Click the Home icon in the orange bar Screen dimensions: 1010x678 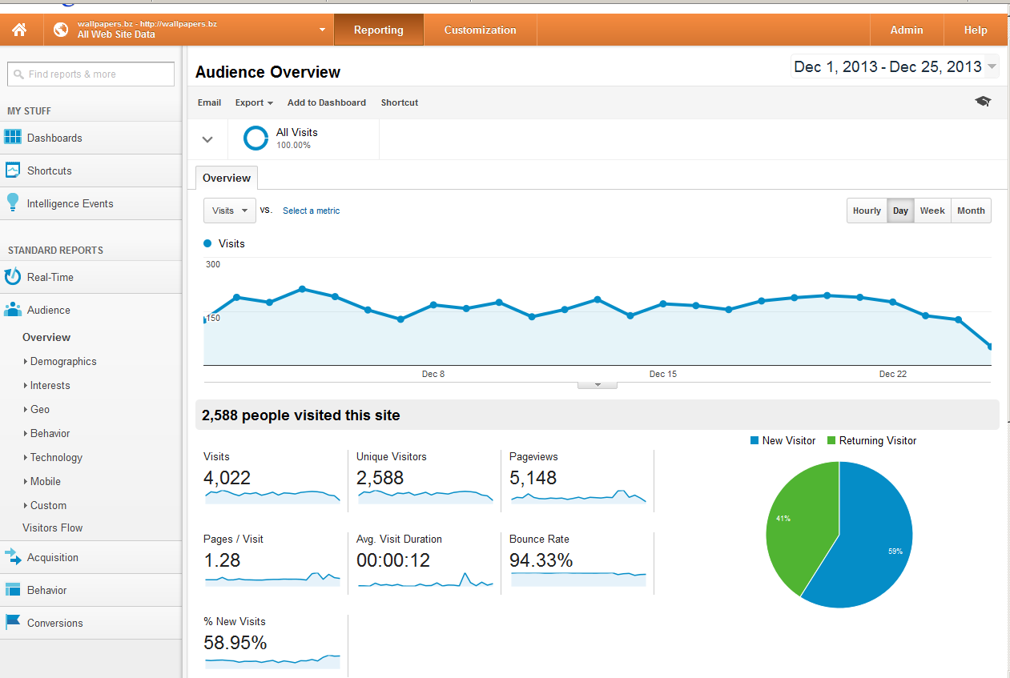click(x=19, y=30)
